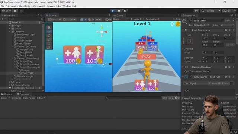
Task: Select the Rect tool in Scene
Action: pos(49,43)
